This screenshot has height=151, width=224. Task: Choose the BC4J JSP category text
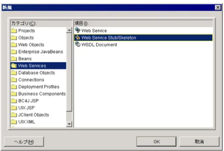tap(29, 101)
